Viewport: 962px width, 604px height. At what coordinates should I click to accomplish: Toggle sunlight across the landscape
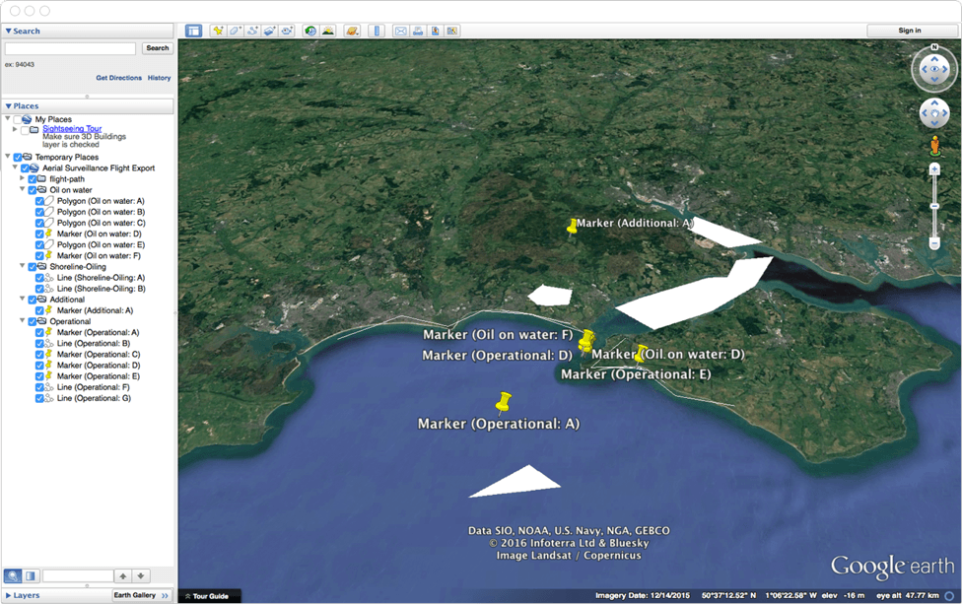327,31
